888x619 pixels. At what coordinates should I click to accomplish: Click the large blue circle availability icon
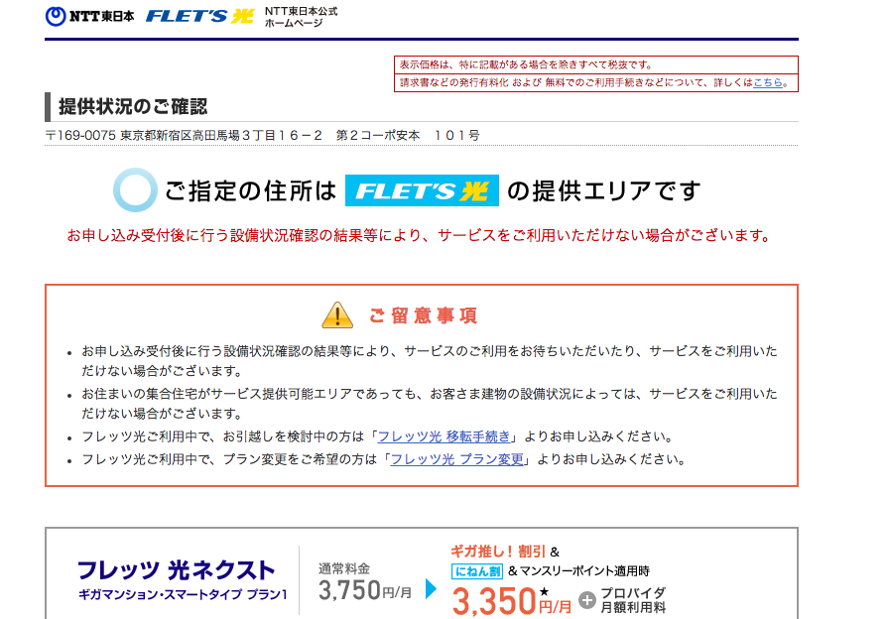135,189
